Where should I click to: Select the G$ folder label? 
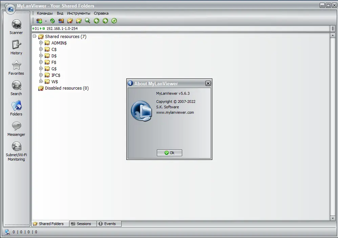54,69
